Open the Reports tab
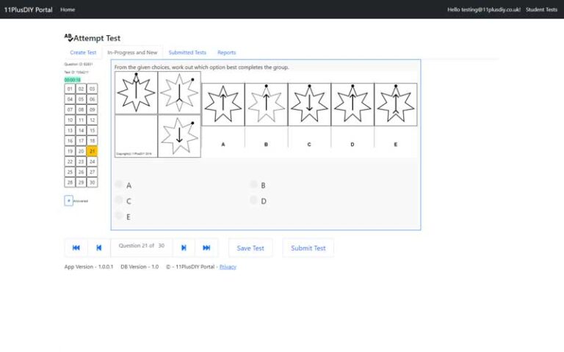564x352 pixels. pos(227,53)
